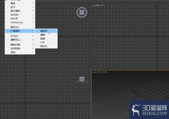Choose 通道 from the extended shapes submenu

46,35
